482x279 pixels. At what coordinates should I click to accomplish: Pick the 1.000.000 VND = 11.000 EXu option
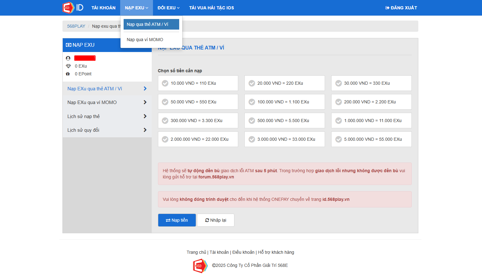point(371,121)
